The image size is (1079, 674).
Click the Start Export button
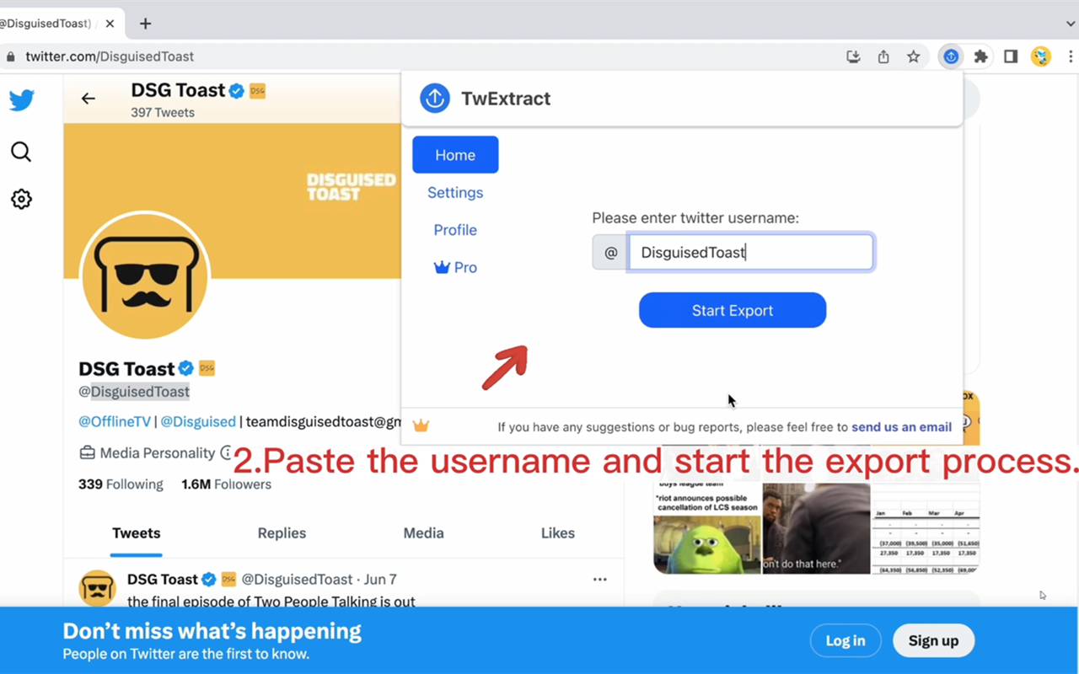point(732,310)
